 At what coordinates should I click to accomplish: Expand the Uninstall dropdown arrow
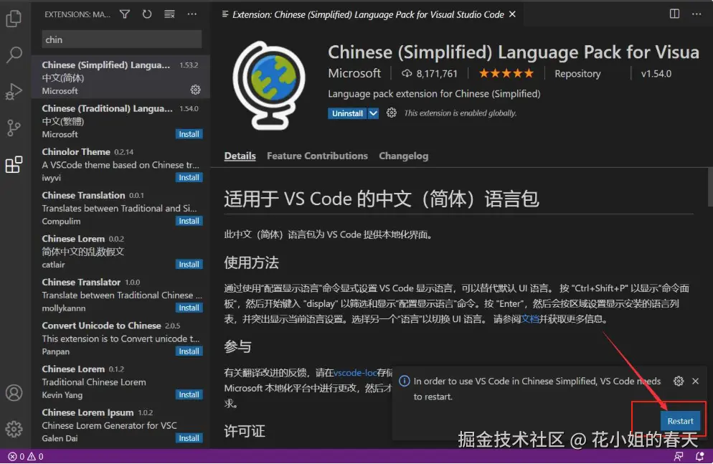point(373,113)
